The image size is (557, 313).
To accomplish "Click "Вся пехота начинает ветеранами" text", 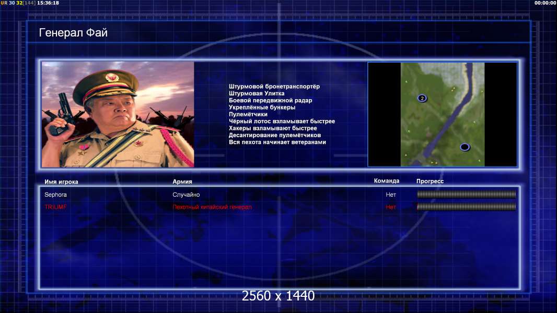I will (x=277, y=142).
